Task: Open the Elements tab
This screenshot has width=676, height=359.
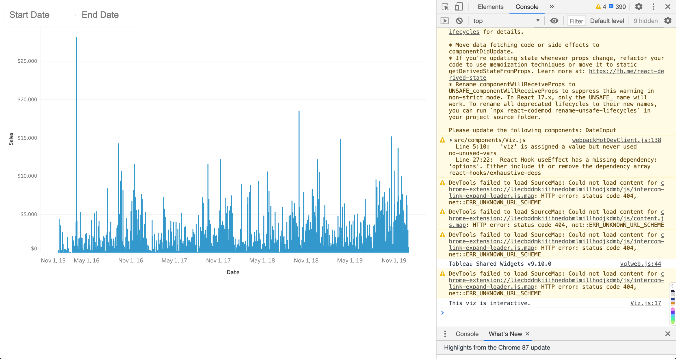Action: click(x=491, y=7)
